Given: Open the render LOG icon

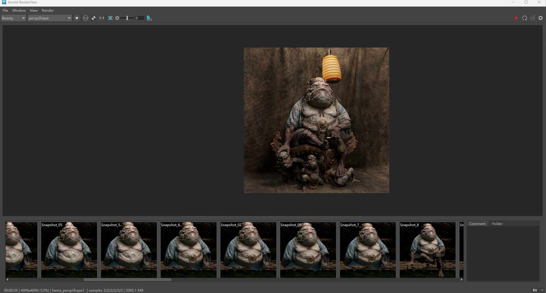Looking at the screenshot, I should pyautogui.click(x=149, y=18).
